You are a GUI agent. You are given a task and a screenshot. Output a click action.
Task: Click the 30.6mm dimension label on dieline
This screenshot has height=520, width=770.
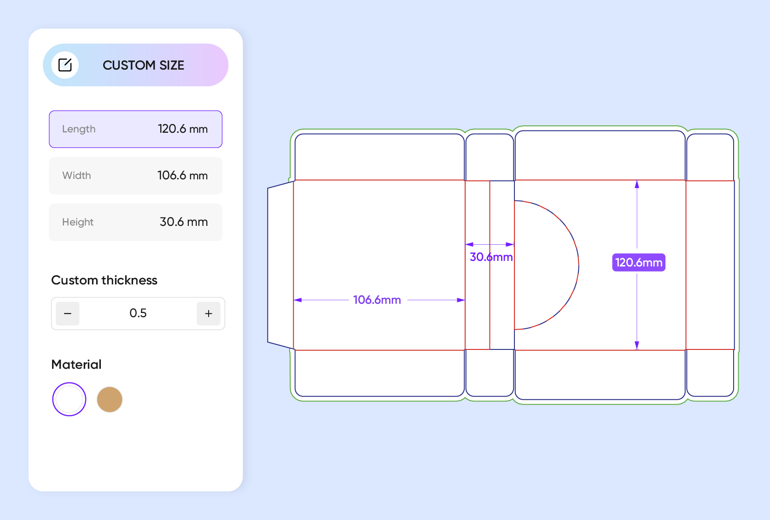[491, 257]
